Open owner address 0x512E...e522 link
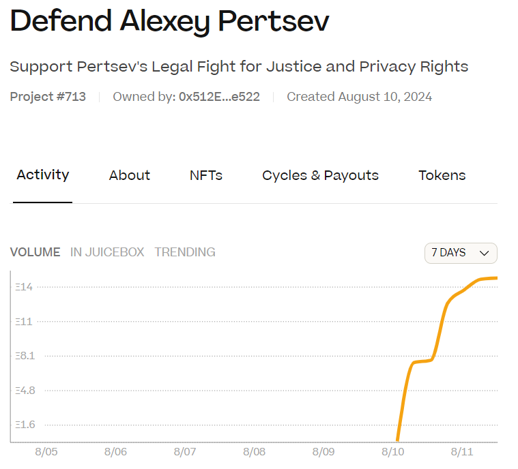Screen dimensions: 518x469 [x=219, y=97]
